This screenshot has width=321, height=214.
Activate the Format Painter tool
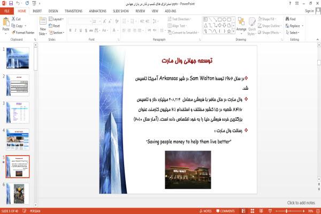(x=23, y=33)
